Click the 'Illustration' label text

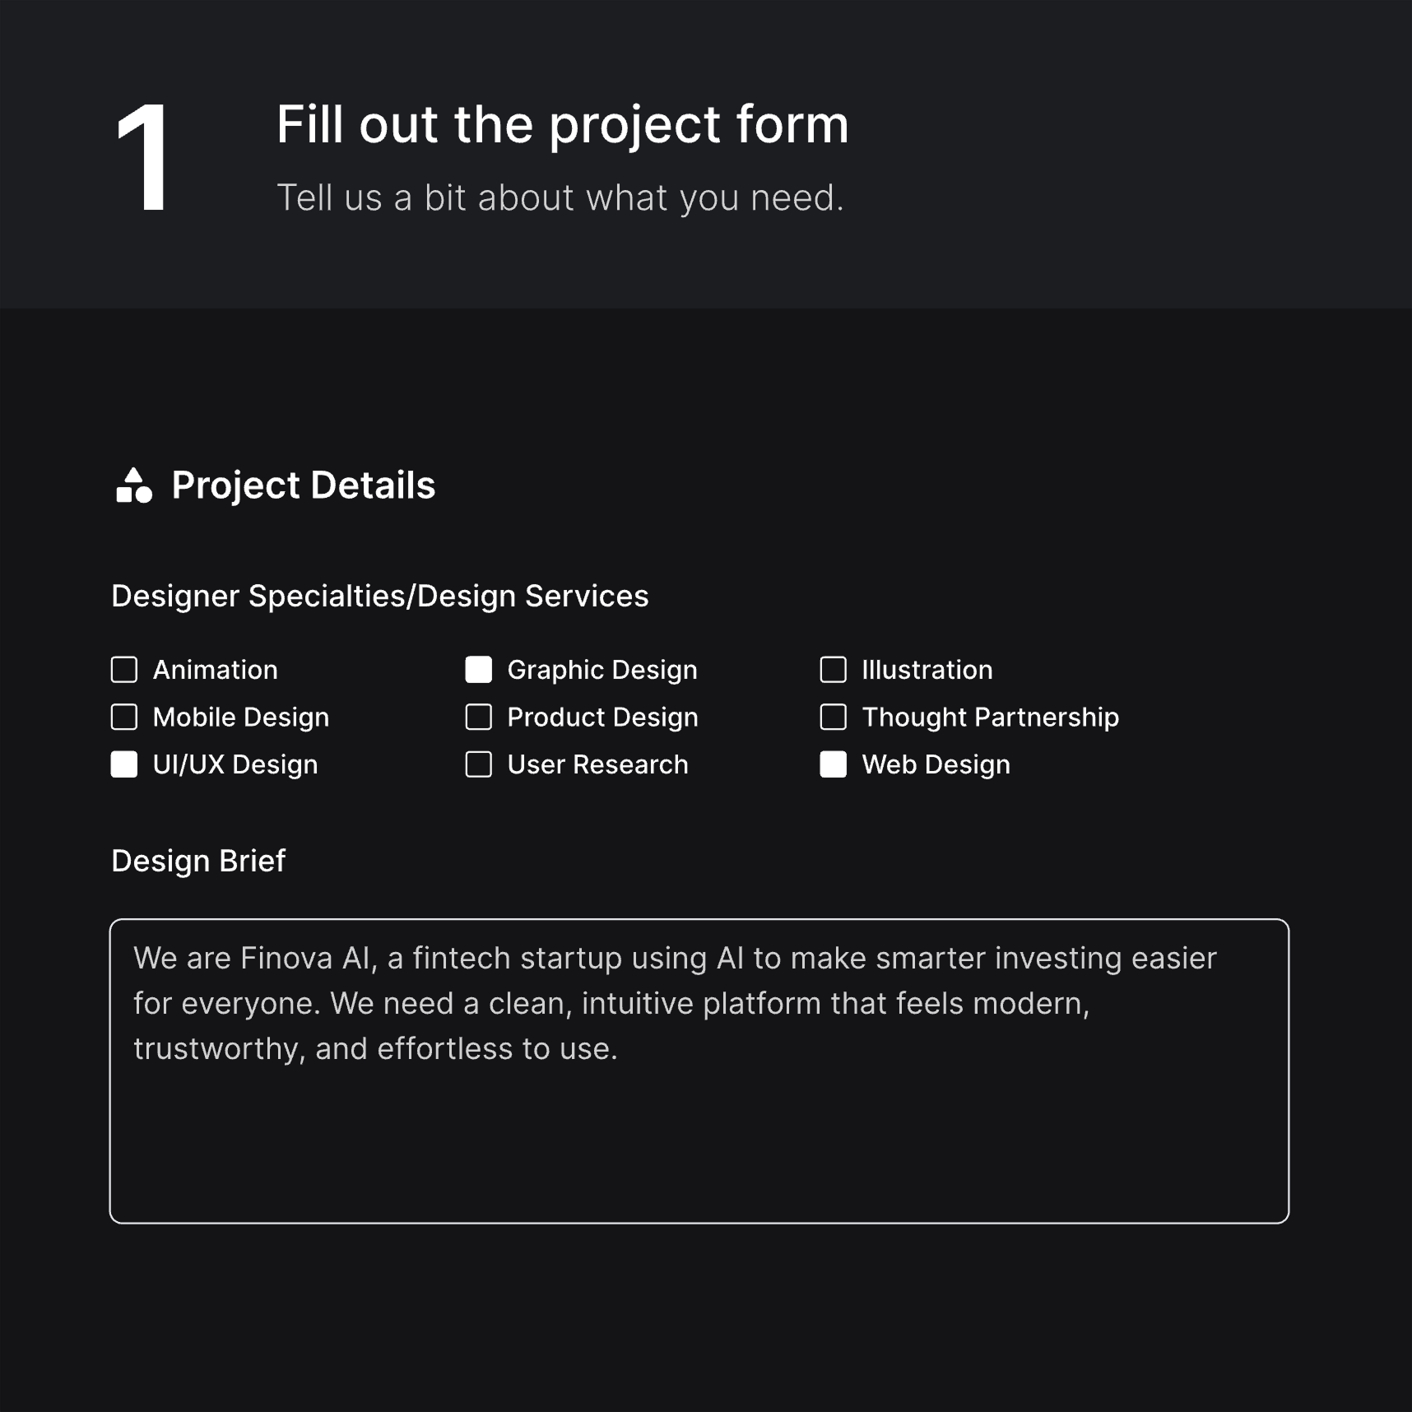tap(927, 670)
